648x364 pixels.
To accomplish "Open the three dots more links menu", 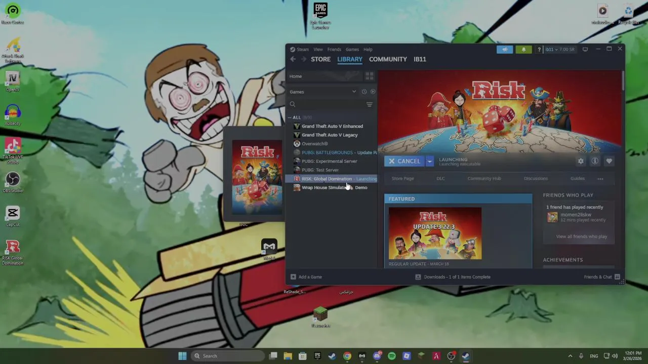I will 600,178.
